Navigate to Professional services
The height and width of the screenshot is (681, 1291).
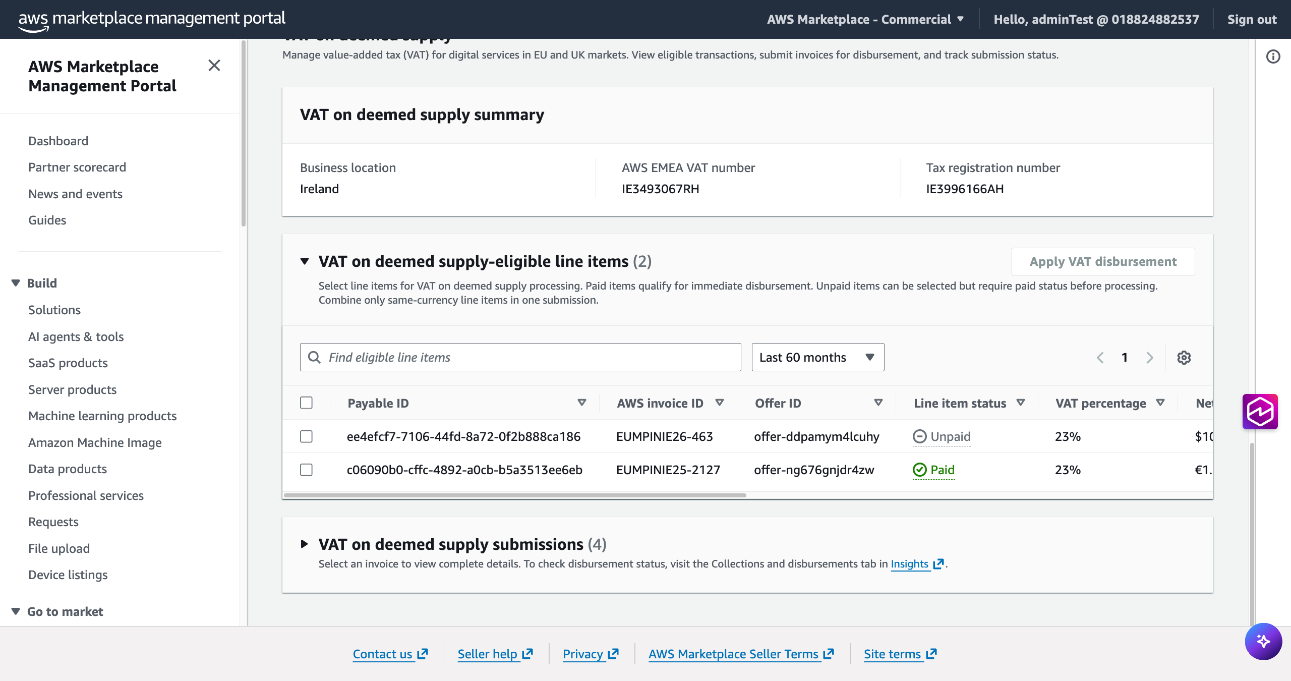pyautogui.click(x=86, y=495)
